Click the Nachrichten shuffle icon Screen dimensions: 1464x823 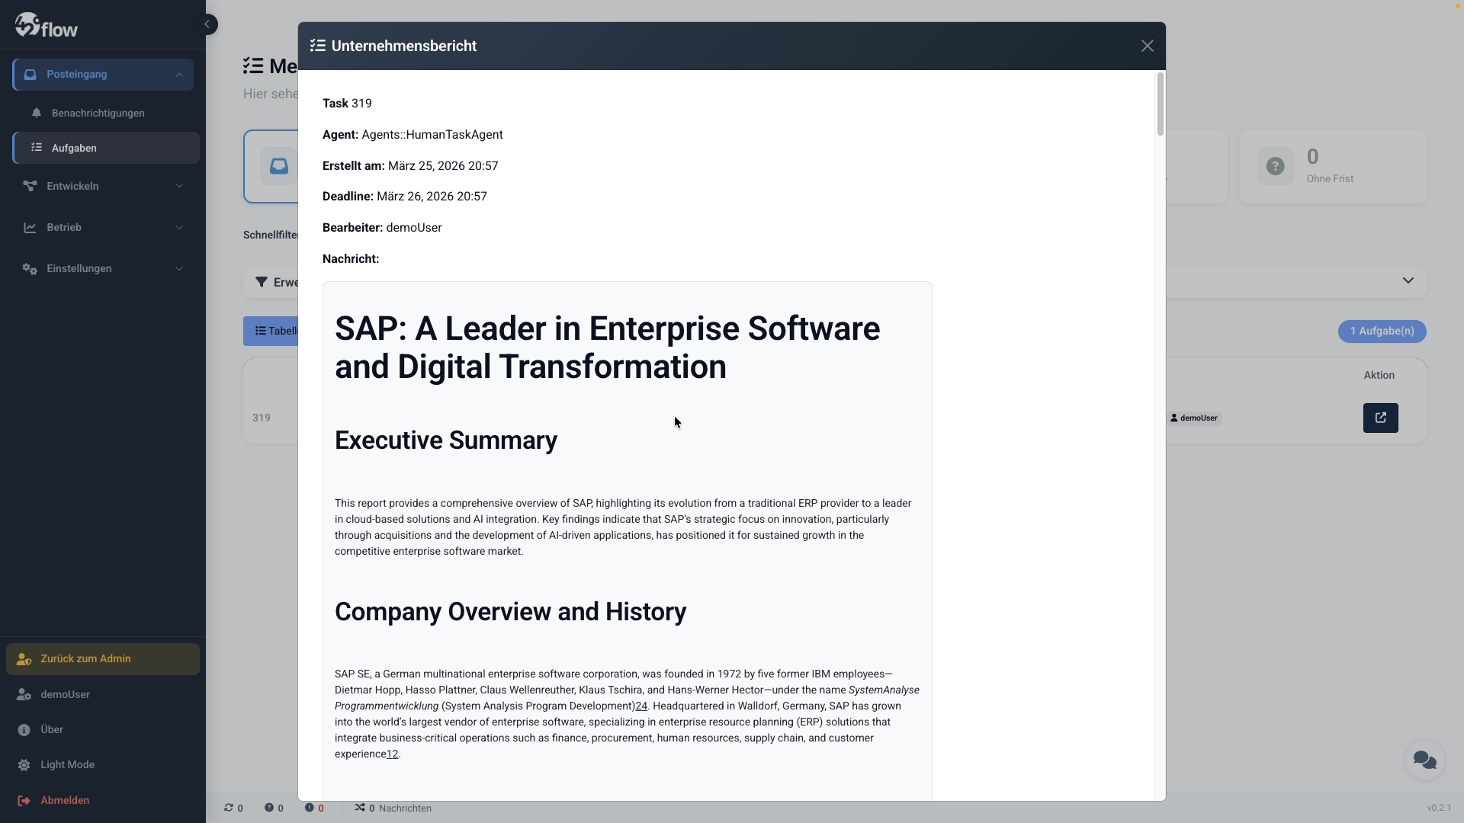point(360,808)
